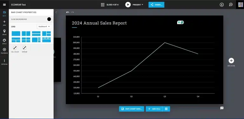Image resolution: width=244 pixels, height=119 pixels.
Task: Collapse the properties panel chevron
Action: click(56, 12)
